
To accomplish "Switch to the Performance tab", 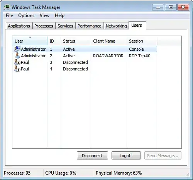I will [90, 26].
